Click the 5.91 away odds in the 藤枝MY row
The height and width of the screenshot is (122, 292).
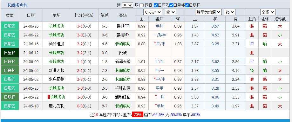[236, 35]
